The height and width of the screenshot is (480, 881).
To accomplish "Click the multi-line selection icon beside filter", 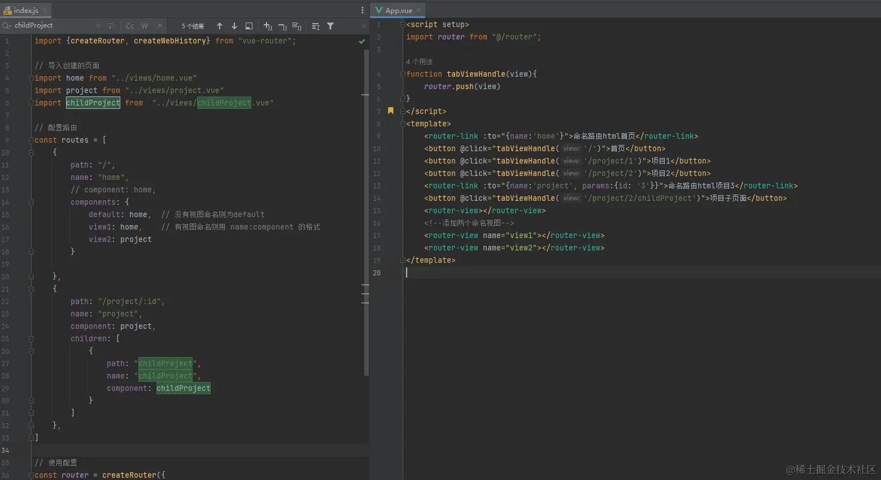I will 316,26.
